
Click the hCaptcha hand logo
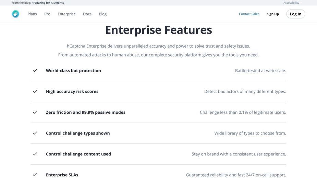tap(15, 14)
